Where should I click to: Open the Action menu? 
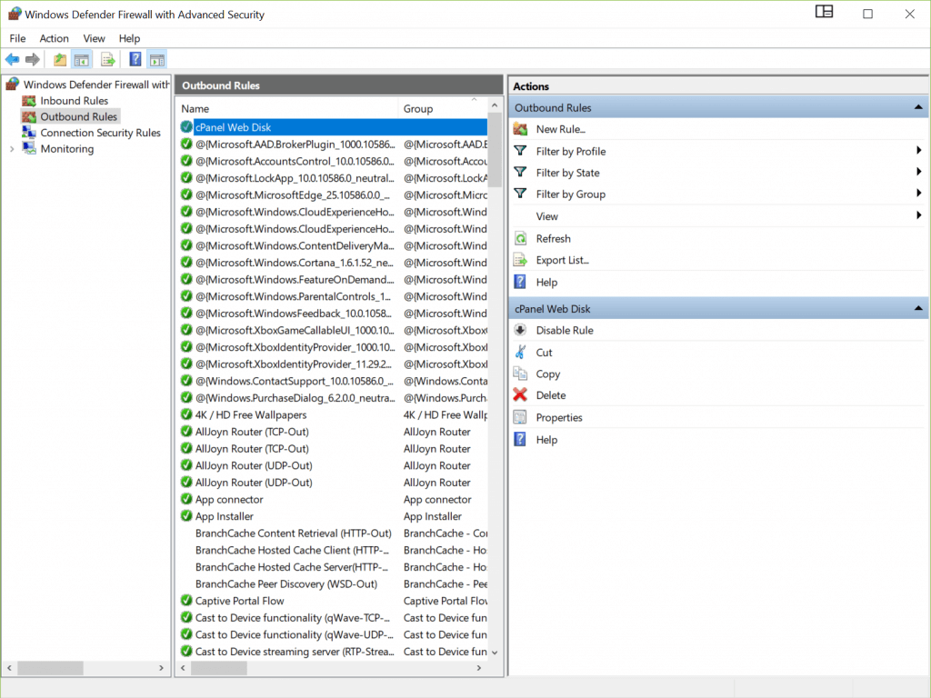point(54,38)
